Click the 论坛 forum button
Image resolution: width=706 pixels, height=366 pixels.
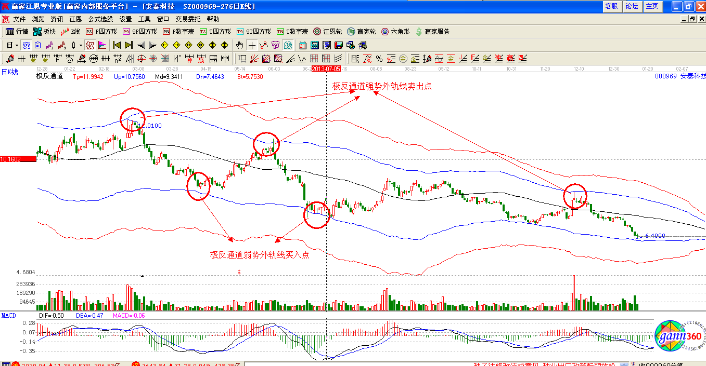[632, 6]
